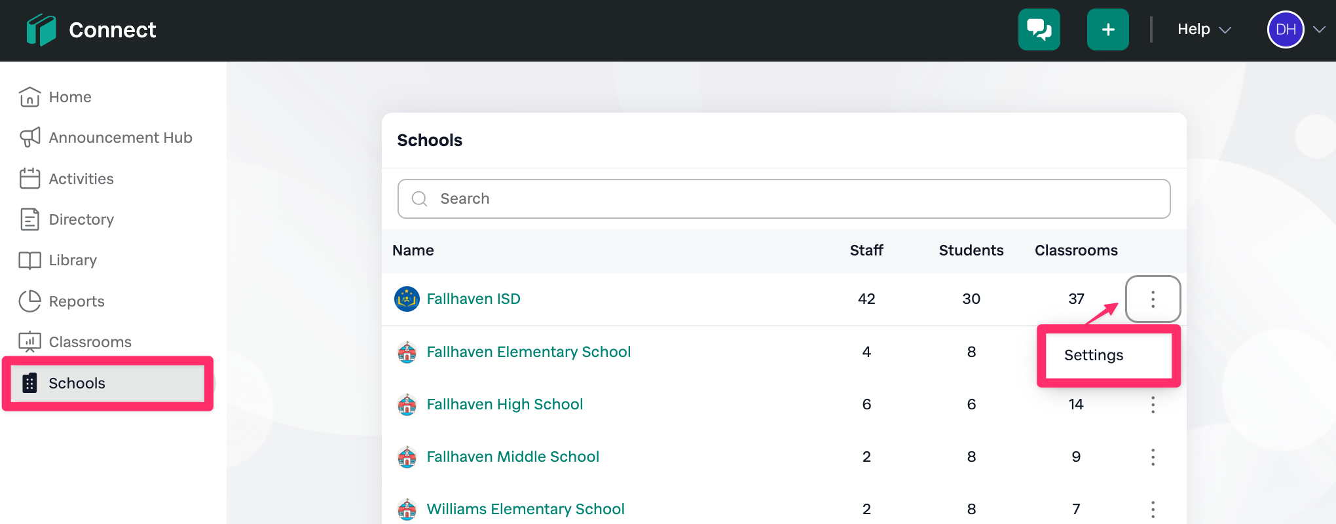The image size is (1336, 524).
Task: Open the DH profile avatar menu
Action: [x=1286, y=29]
